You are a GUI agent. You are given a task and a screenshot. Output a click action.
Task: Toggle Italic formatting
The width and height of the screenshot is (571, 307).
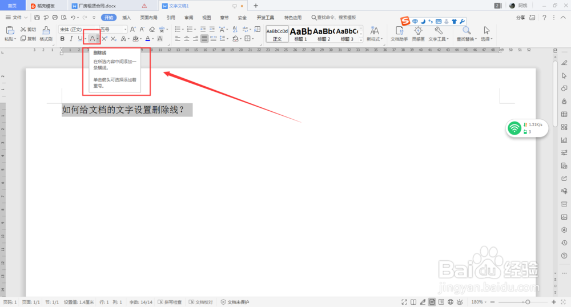click(x=71, y=39)
